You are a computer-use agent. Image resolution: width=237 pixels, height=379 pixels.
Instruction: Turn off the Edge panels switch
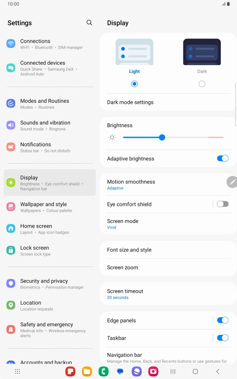[x=223, y=320]
